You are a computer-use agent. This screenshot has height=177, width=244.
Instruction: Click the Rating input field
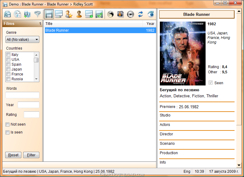[31, 114]
